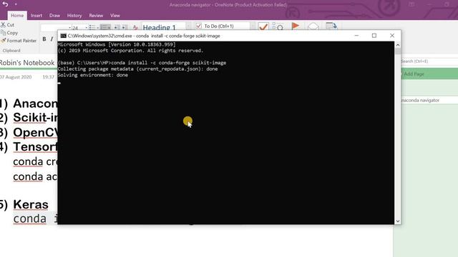Select the Anaconda navigator page
The image size is (458, 257).
[429, 100]
